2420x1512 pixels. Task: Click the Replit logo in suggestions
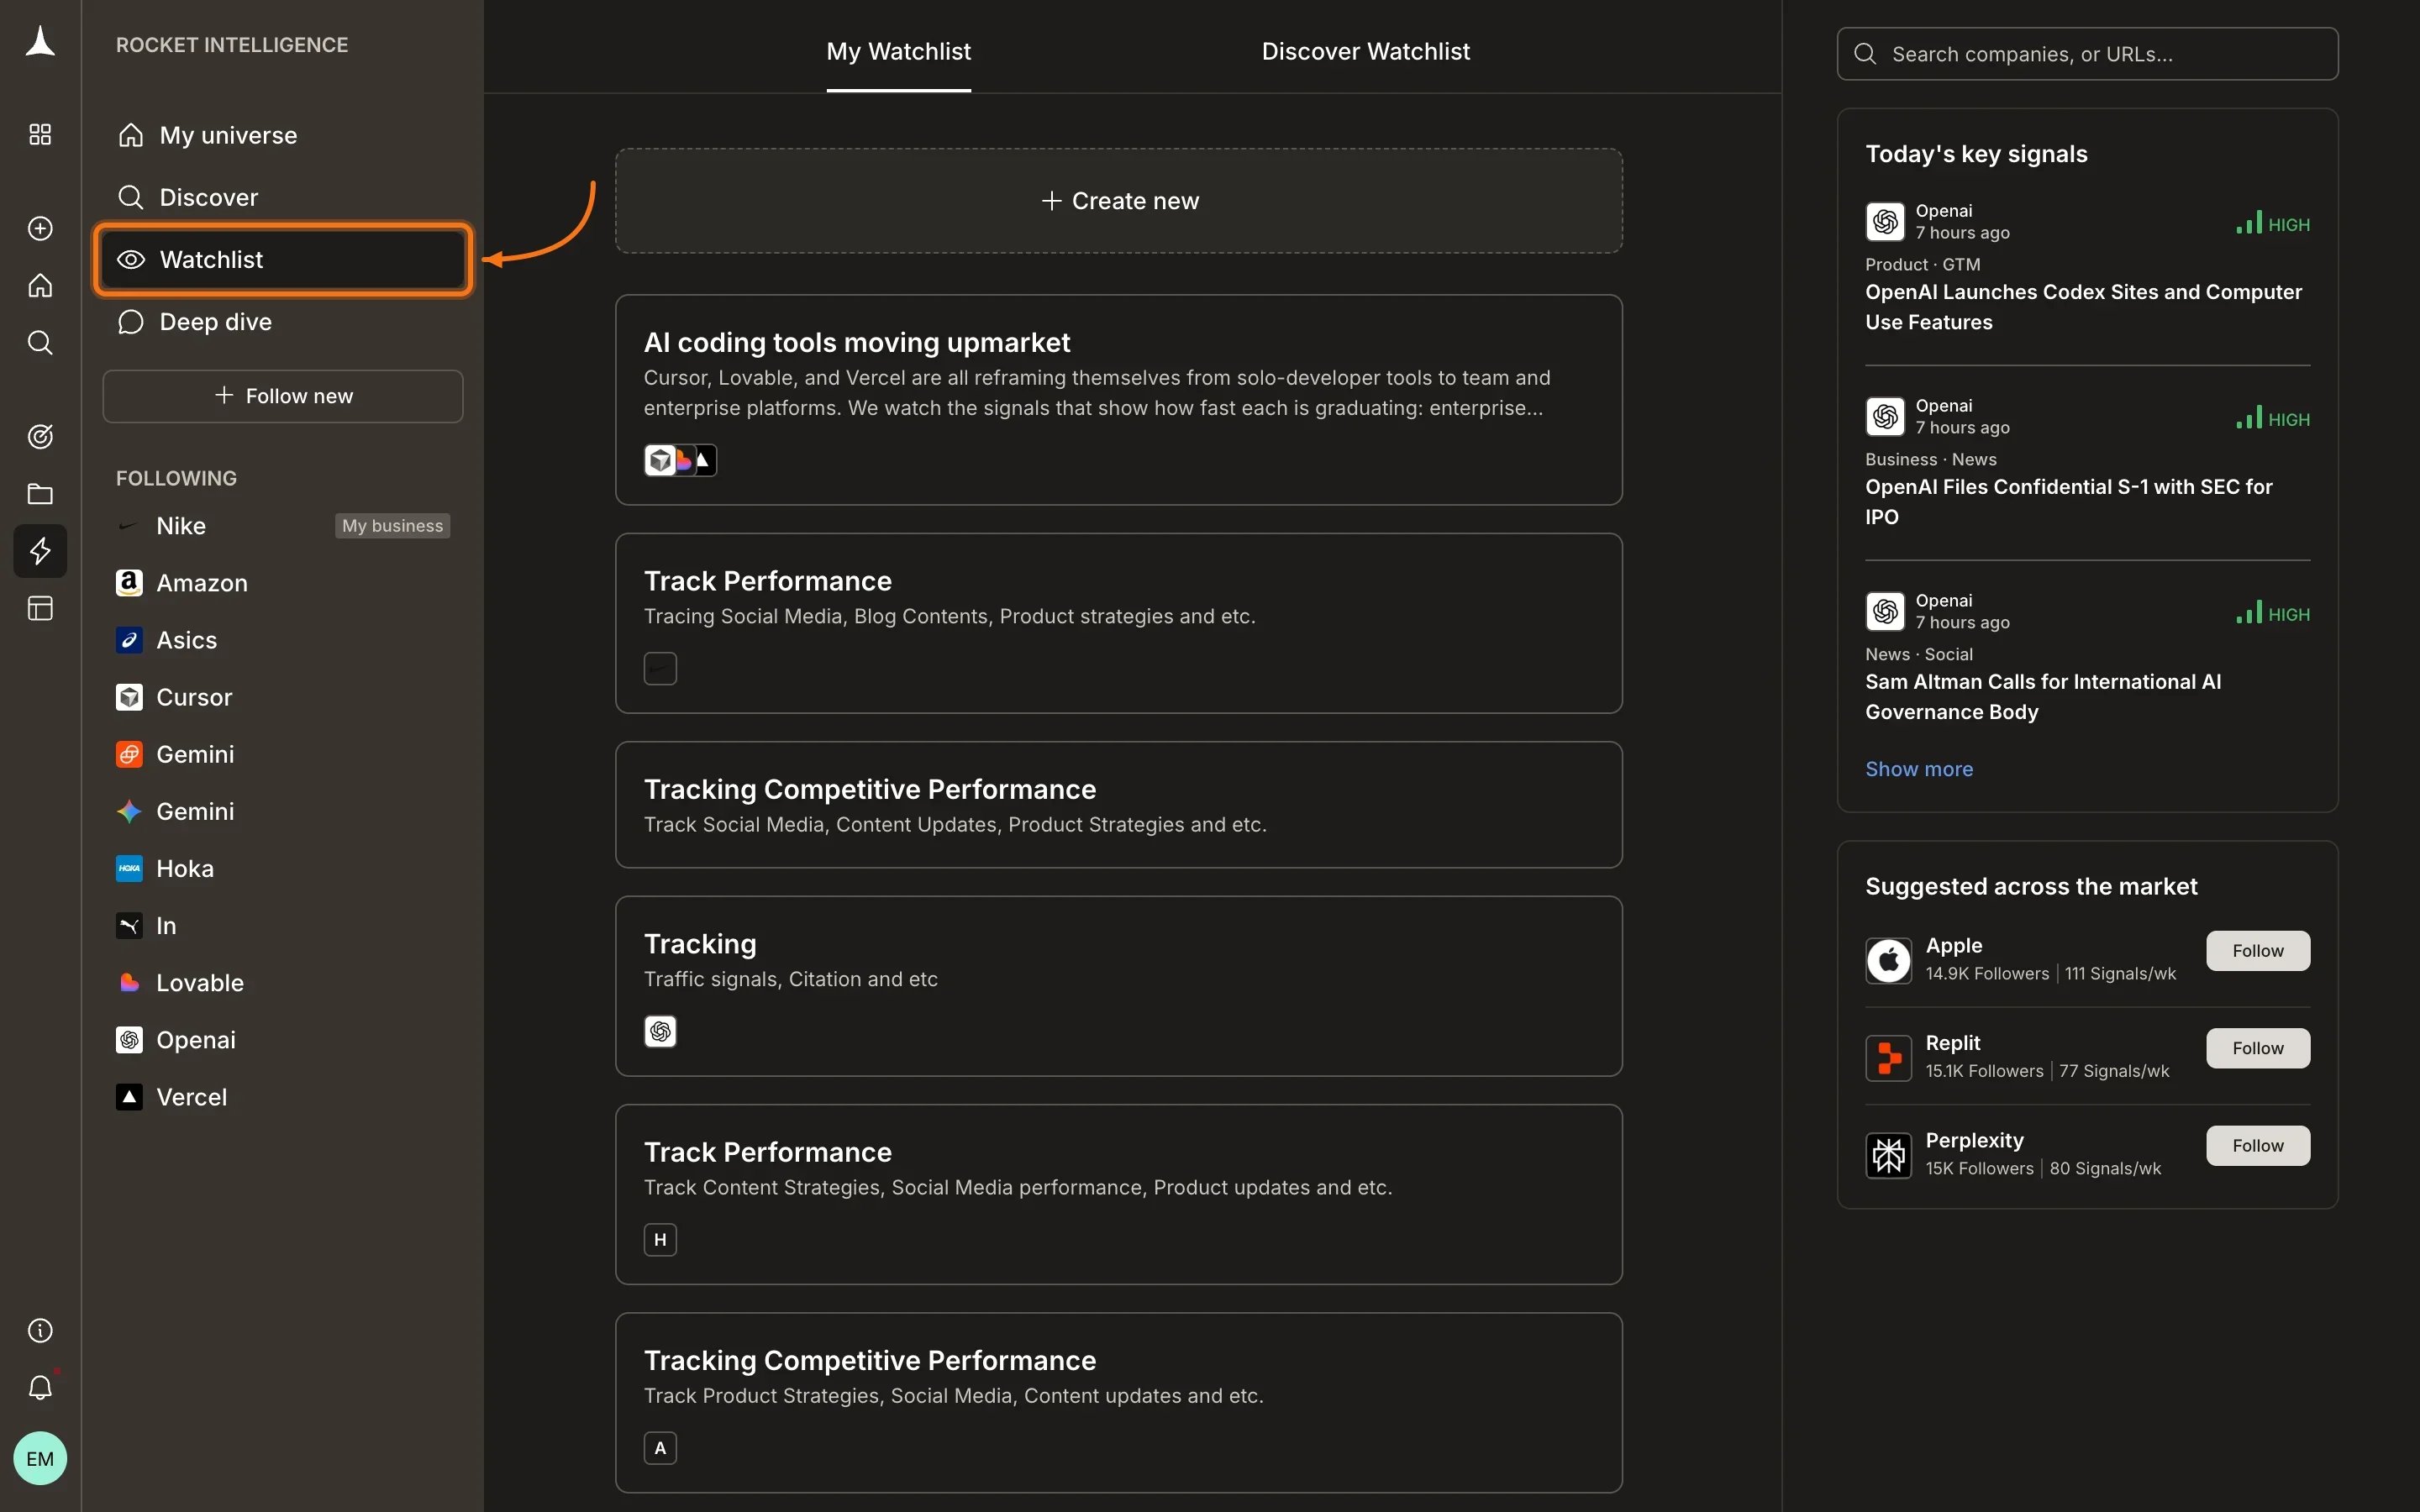[1888, 1058]
